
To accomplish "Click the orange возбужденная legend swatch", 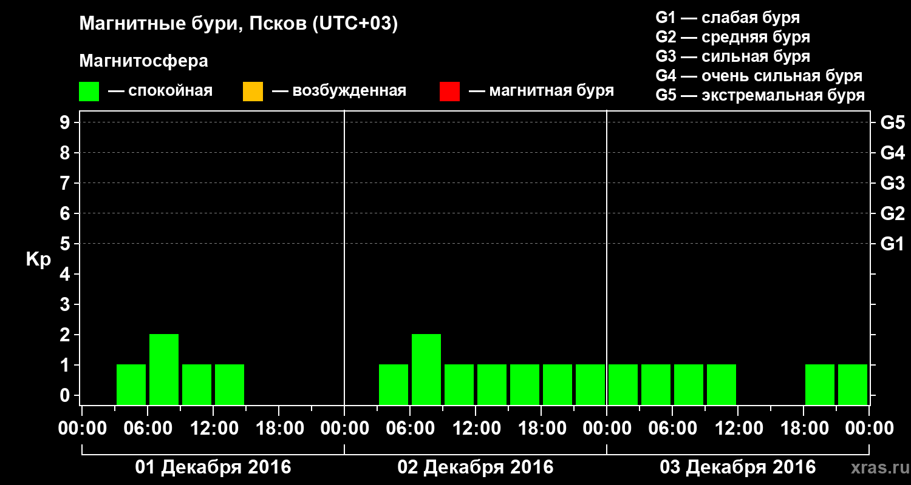I will coord(253,92).
